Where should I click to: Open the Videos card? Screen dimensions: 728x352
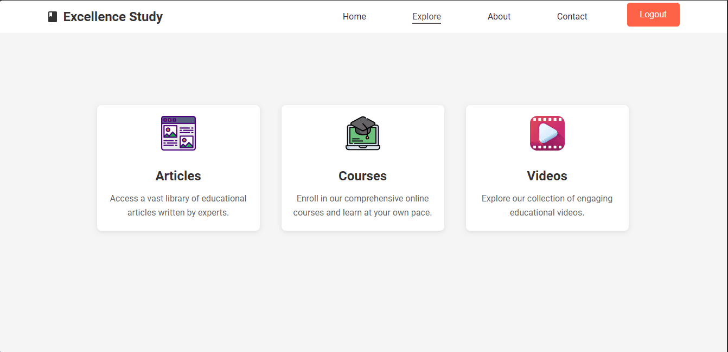coord(547,161)
